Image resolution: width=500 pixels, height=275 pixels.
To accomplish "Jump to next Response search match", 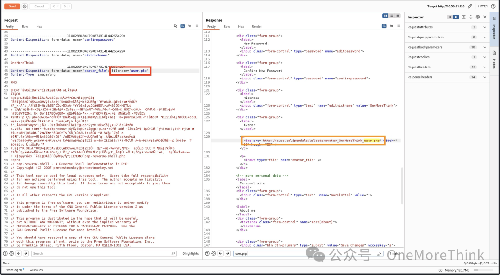I will point(227,253).
